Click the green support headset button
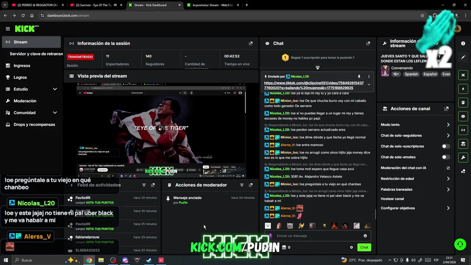The width and height of the screenshot is (471, 265). (460, 244)
